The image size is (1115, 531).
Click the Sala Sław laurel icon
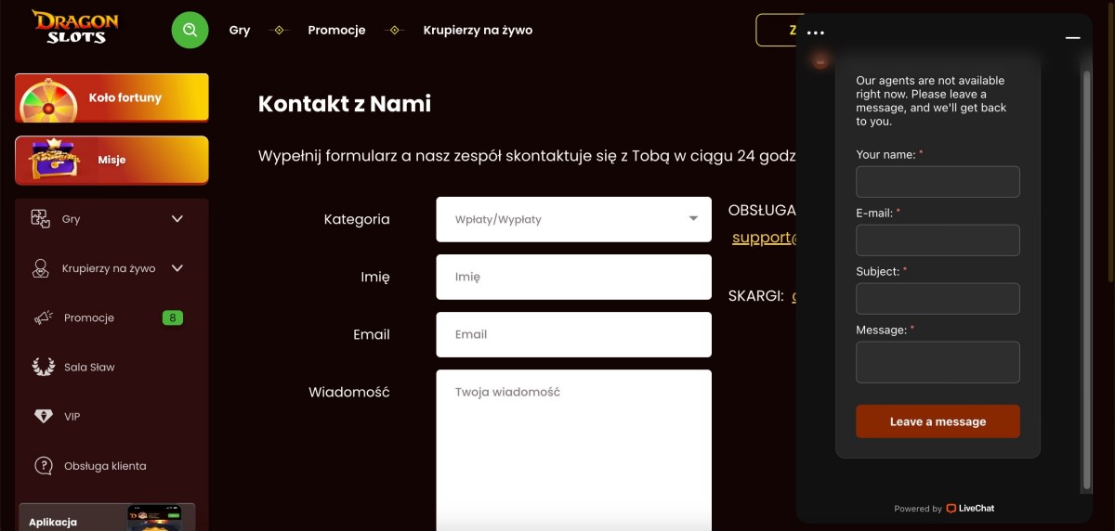[x=43, y=368]
